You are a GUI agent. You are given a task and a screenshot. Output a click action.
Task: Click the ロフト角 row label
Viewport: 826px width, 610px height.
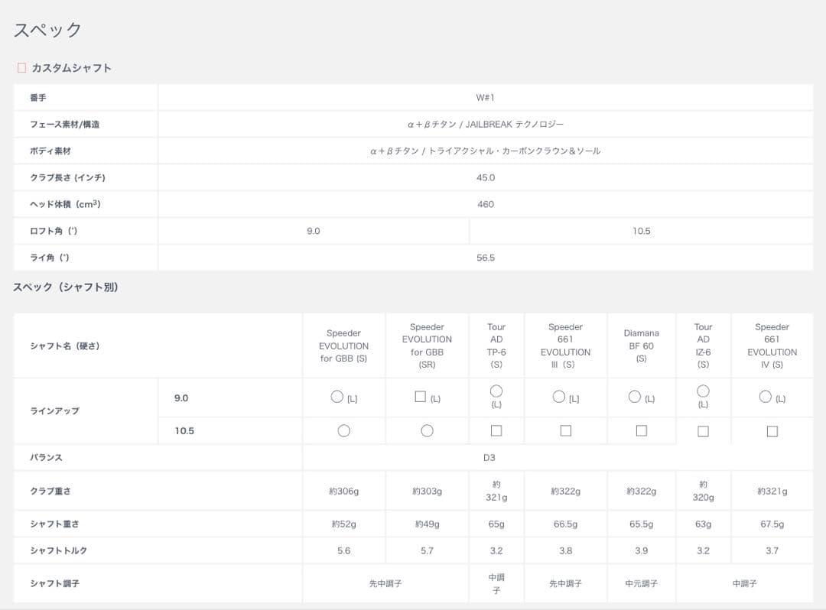tap(54, 231)
